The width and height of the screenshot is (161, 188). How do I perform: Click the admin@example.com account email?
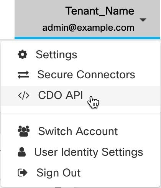pyautogui.click(x=88, y=28)
